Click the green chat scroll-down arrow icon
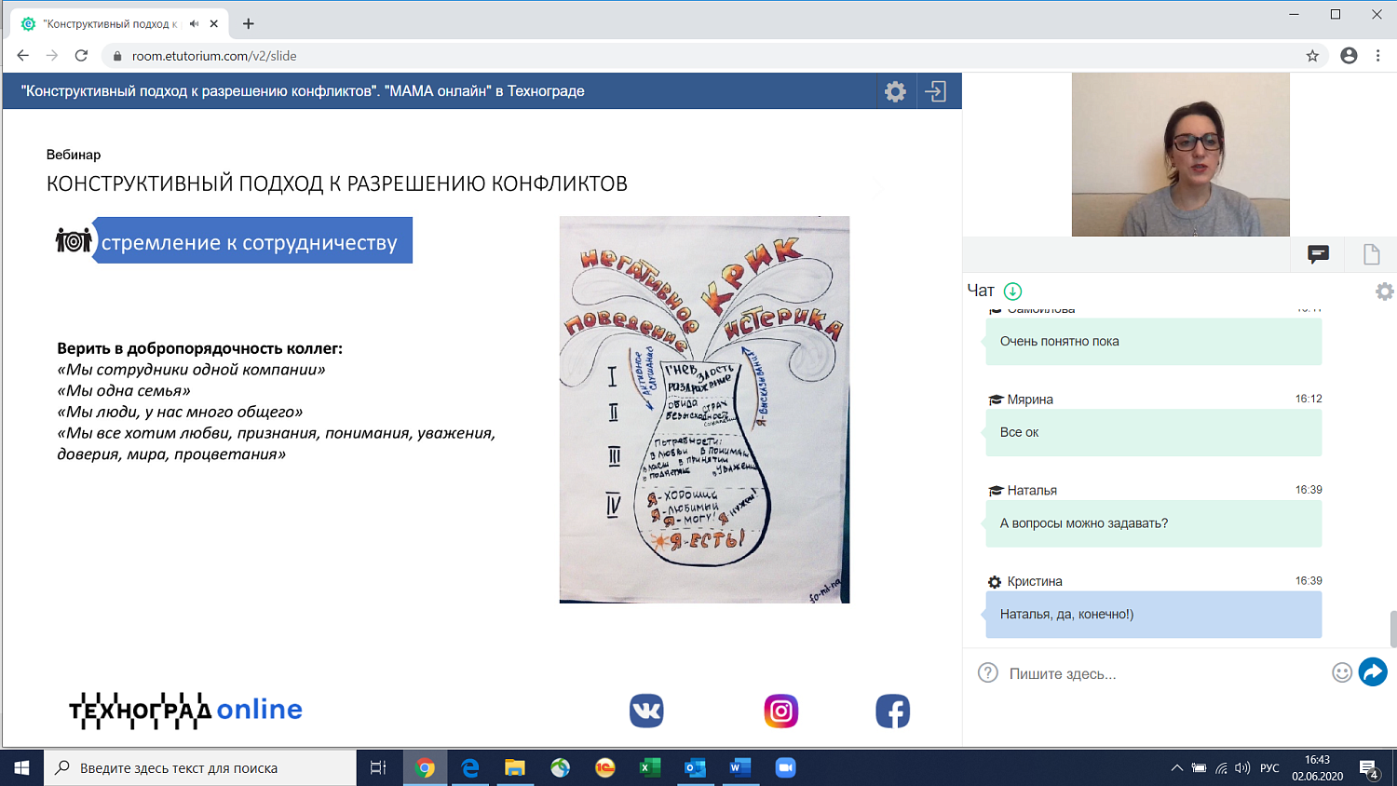 point(1012,291)
